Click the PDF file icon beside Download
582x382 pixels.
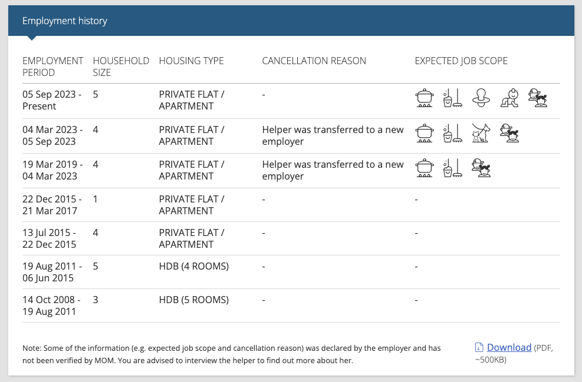coord(479,347)
